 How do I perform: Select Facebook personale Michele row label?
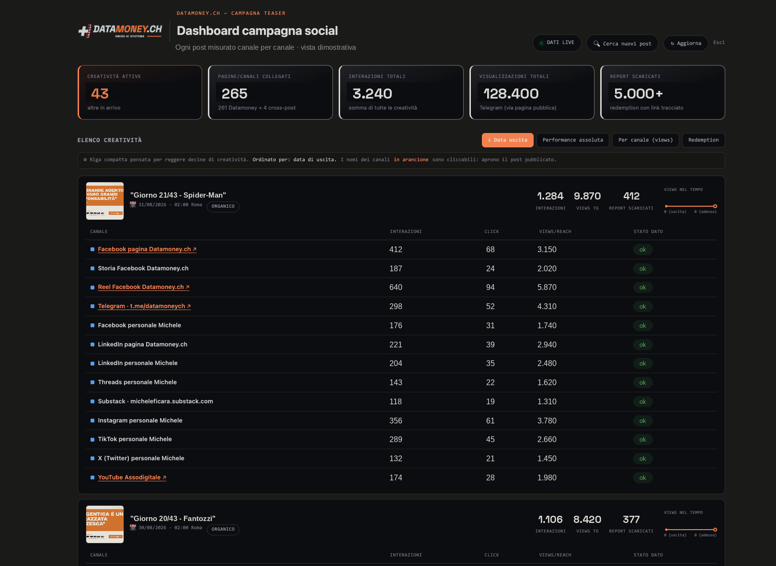(x=139, y=325)
